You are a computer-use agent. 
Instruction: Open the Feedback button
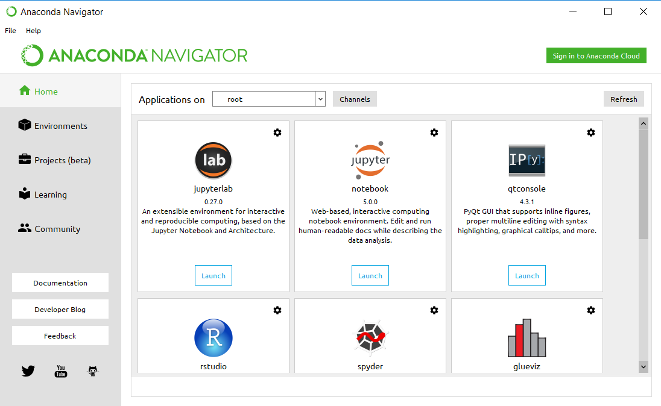60,336
